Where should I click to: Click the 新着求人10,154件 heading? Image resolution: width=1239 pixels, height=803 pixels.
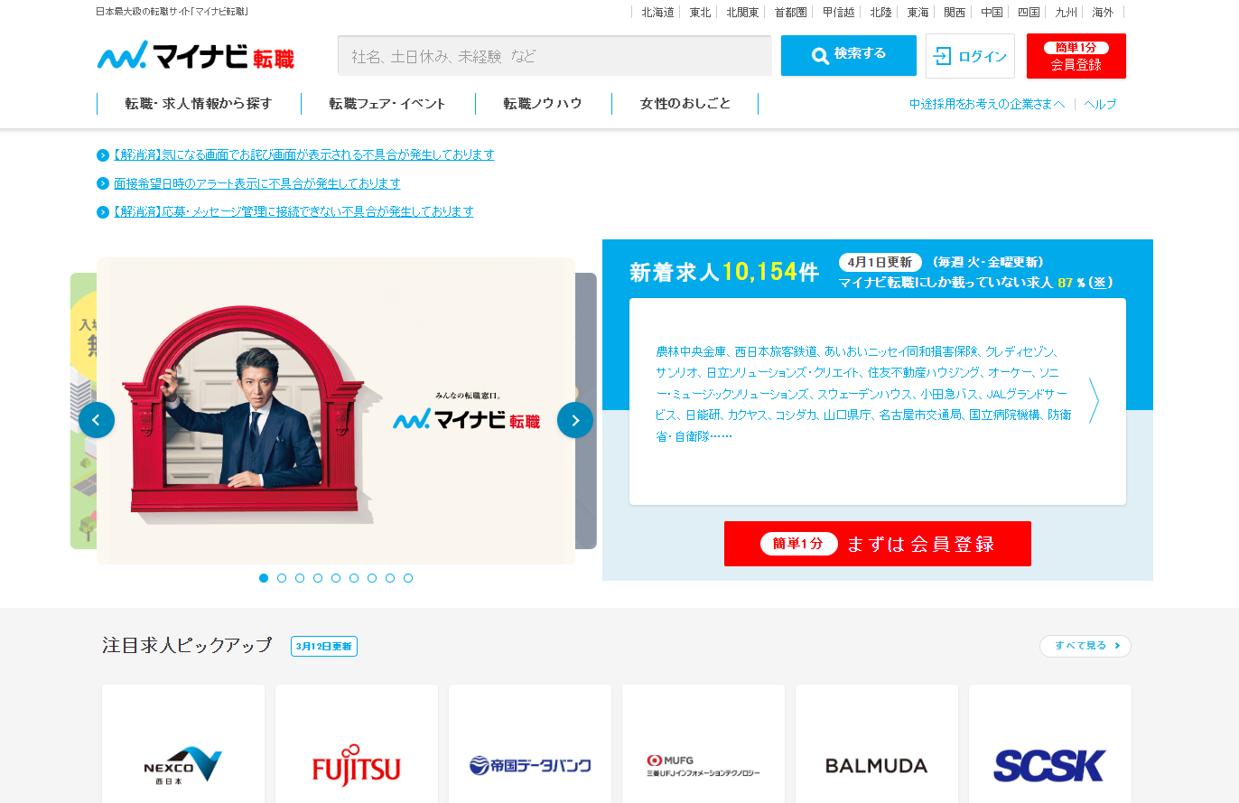pos(724,271)
